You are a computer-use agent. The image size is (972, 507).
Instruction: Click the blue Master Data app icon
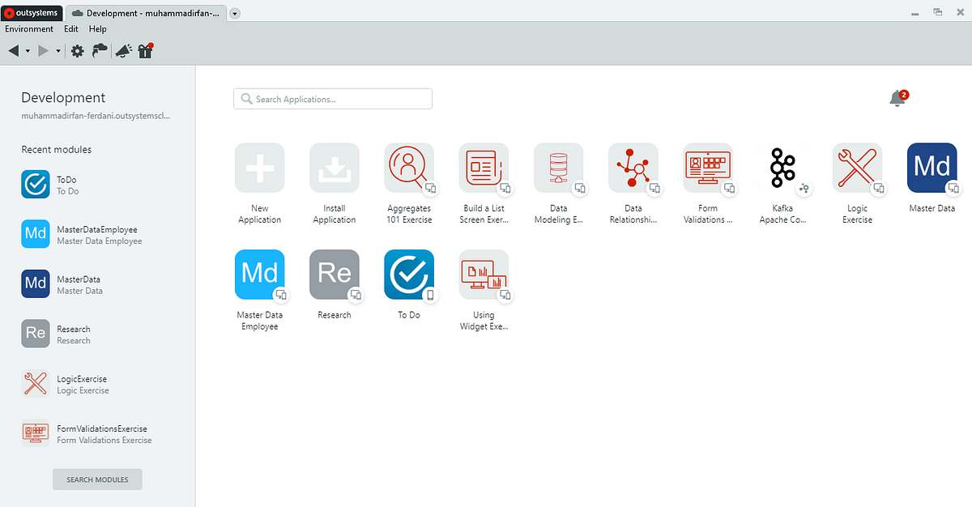coord(932,168)
